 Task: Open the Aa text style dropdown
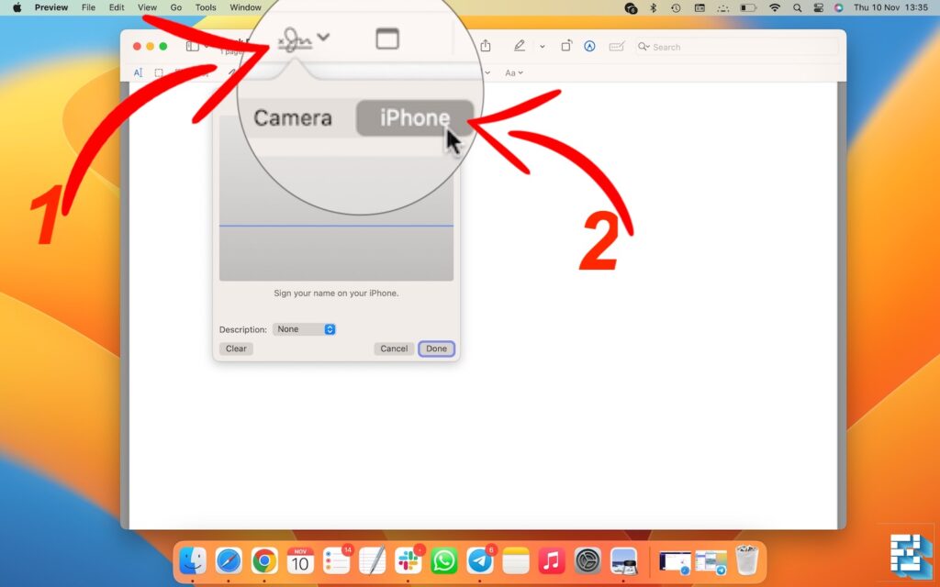click(x=512, y=72)
